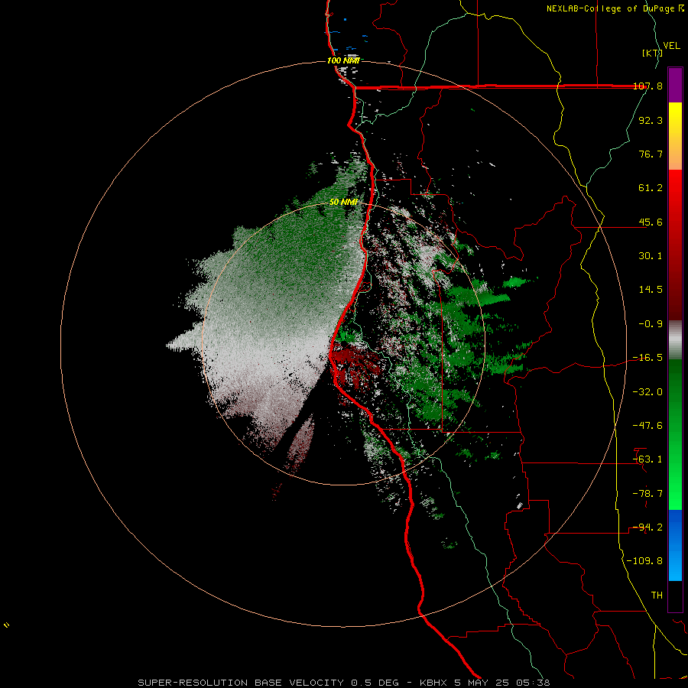Click the 92.3 velocity scale value

(651, 120)
